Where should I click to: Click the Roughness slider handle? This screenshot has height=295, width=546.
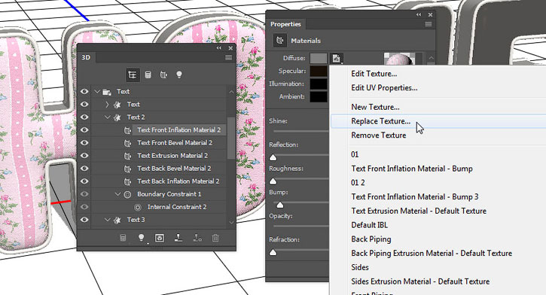(273, 181)
